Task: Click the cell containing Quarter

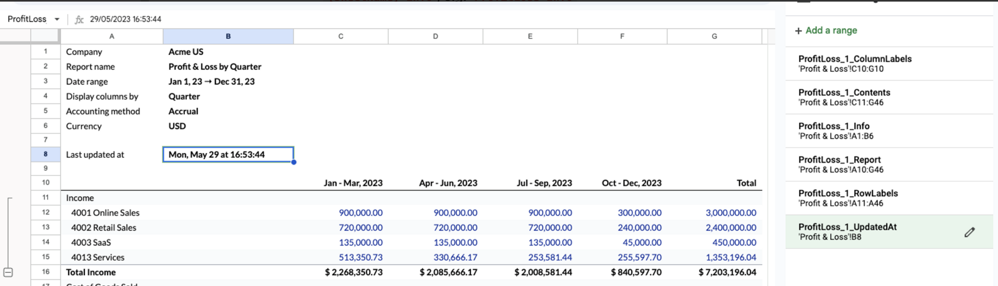Action: [228, 96]
